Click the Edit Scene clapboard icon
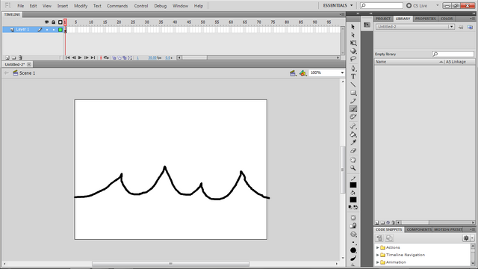Image resolution: width=478 pixels, height=269 pixels. 293,73
